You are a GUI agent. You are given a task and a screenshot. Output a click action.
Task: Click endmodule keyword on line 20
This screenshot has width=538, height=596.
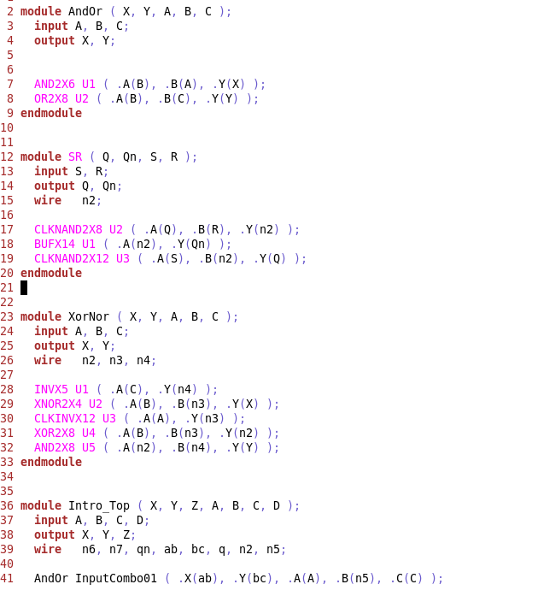pos(51,274)
